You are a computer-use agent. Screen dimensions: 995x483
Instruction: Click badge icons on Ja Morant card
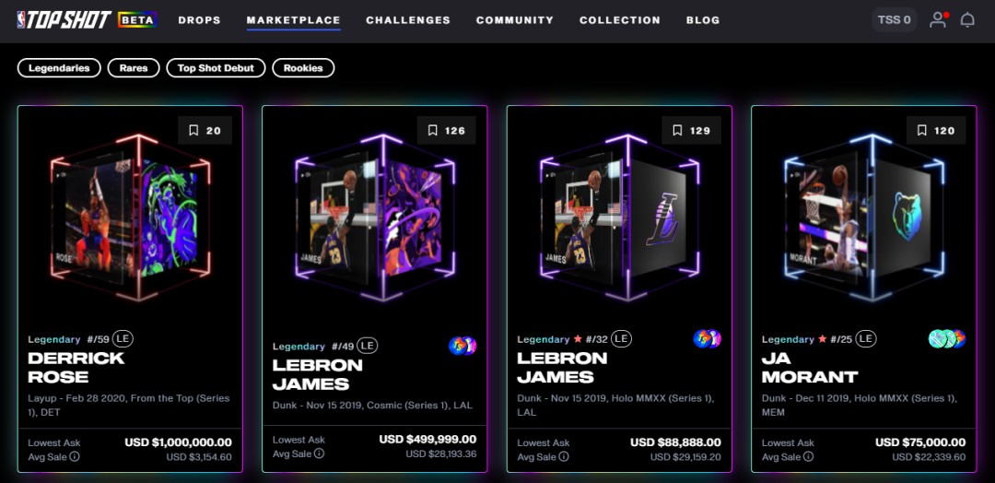coord(947,339)
